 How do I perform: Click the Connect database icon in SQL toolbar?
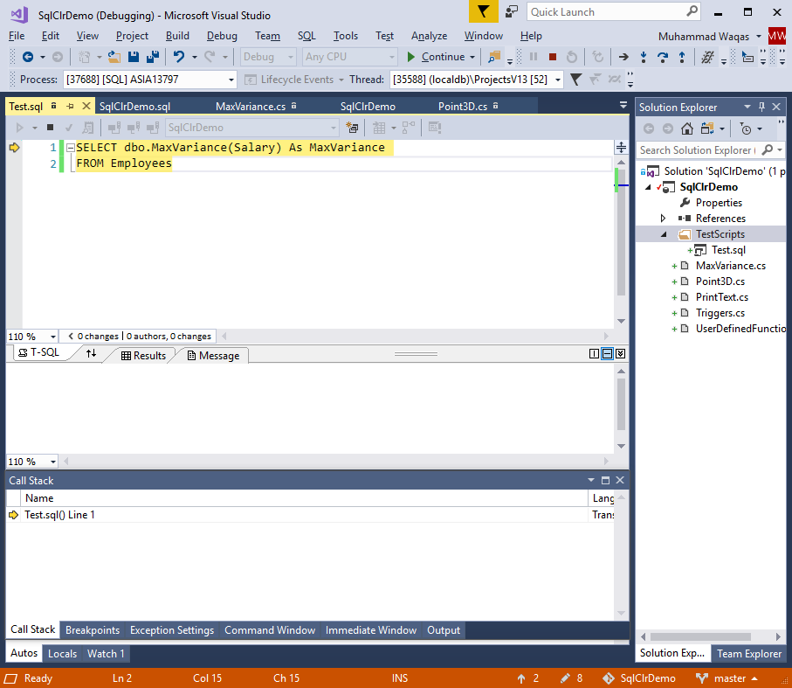tap(114, 128)
